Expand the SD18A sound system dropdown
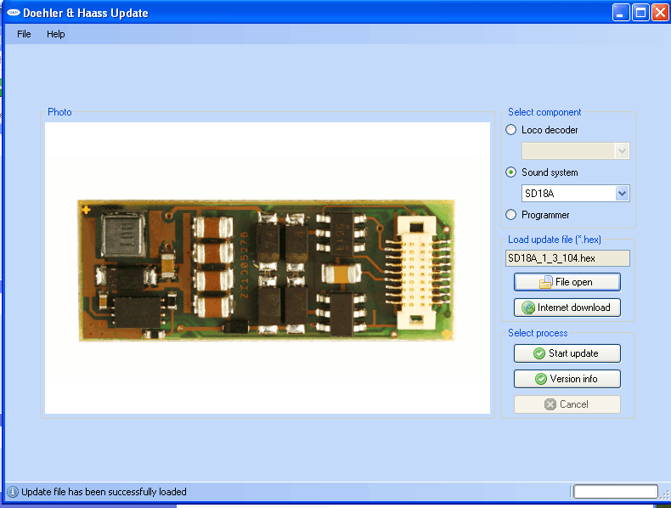671x508 pixels. point(623,194)
